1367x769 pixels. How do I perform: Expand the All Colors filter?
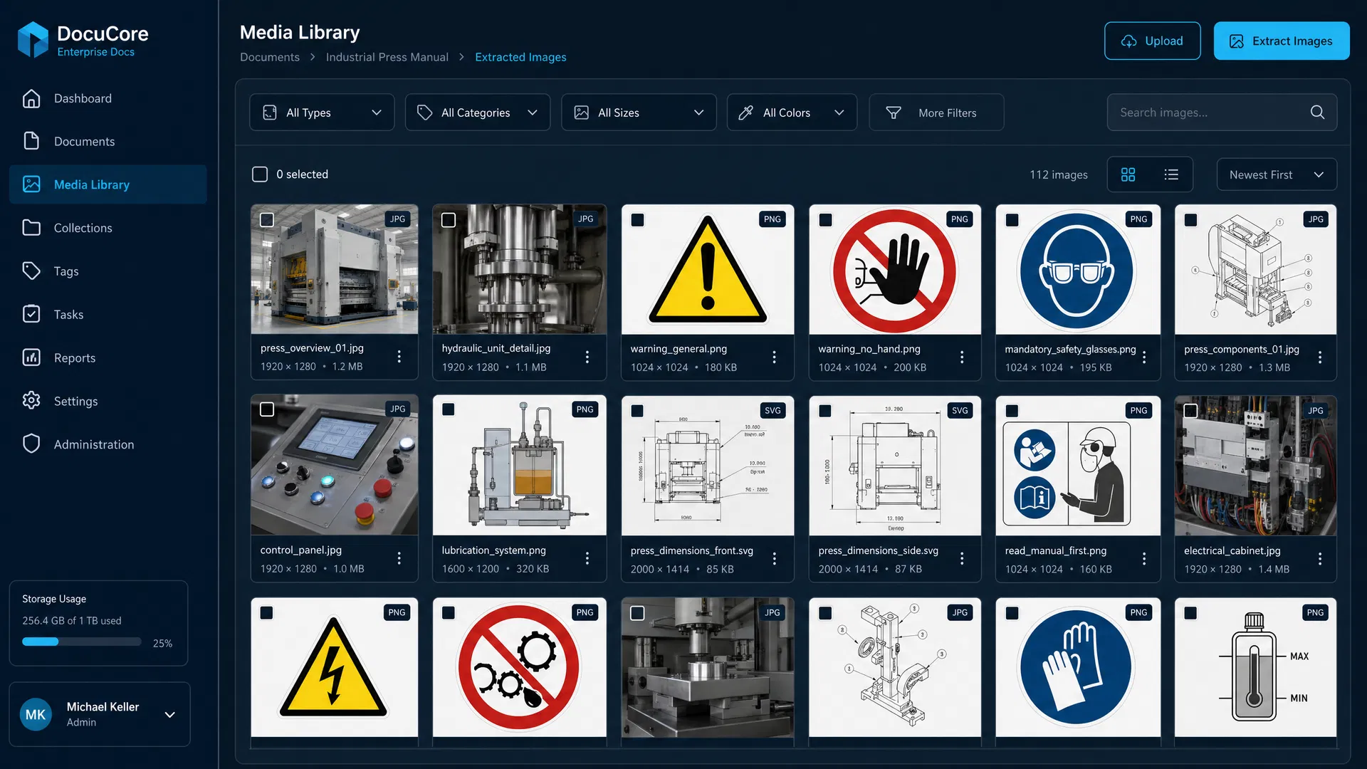point(792,113)
